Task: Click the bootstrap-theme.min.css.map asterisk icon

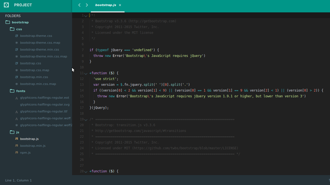Action: click(17, 57)
